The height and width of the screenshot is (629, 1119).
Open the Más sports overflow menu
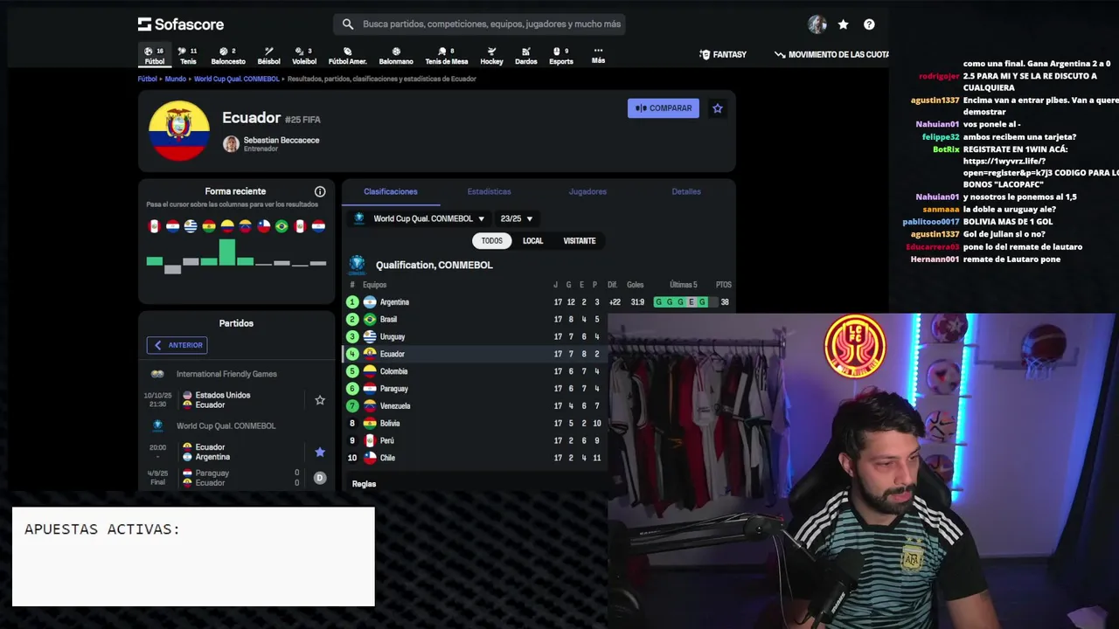[x=598, y=56]
